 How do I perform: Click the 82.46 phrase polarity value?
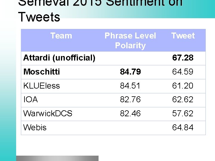pos(130,114)
